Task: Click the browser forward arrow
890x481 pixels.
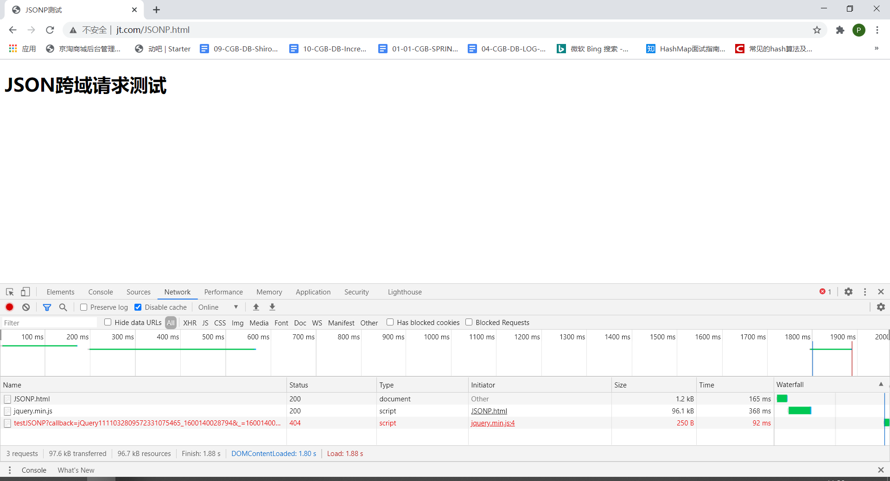Action: pos(31,30)
